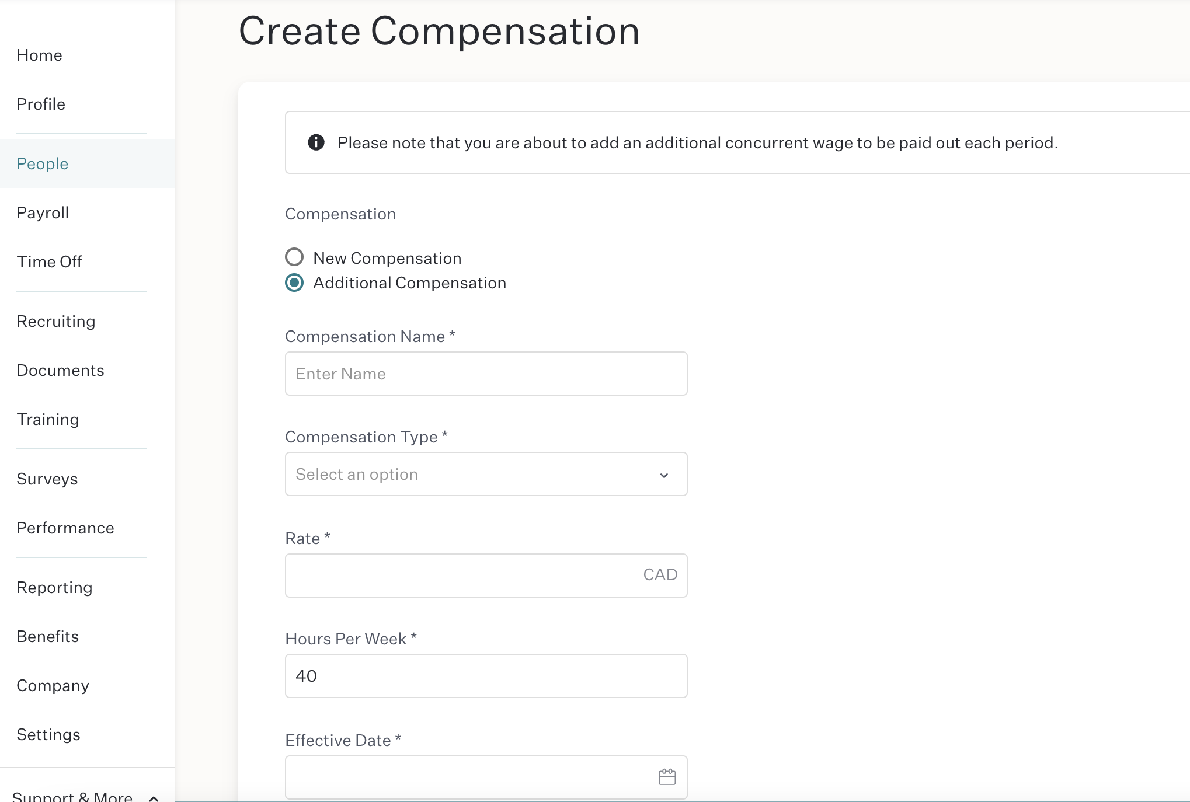Navigate to Surveys
The height and width of the screenshot is (802, 1190).
point(47,479)
